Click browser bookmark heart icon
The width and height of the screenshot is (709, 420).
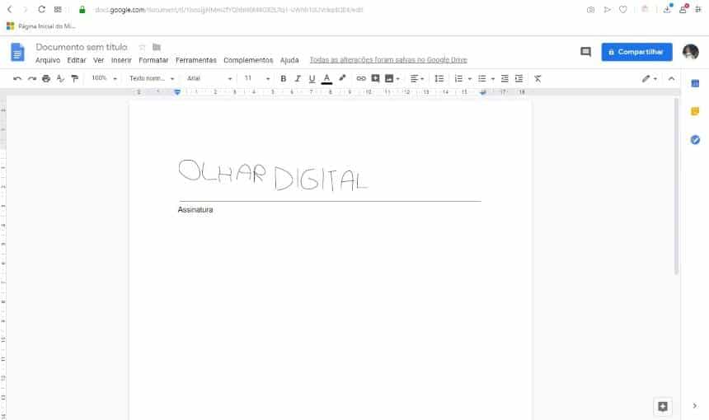623,10
